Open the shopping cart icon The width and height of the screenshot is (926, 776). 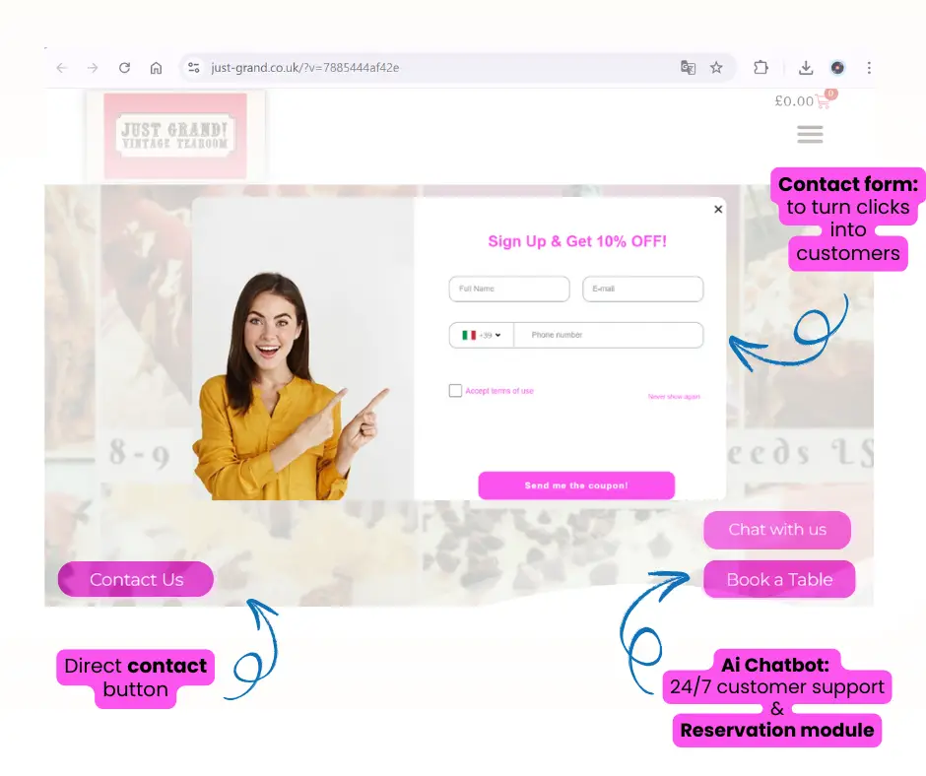(x=824, y=100)
